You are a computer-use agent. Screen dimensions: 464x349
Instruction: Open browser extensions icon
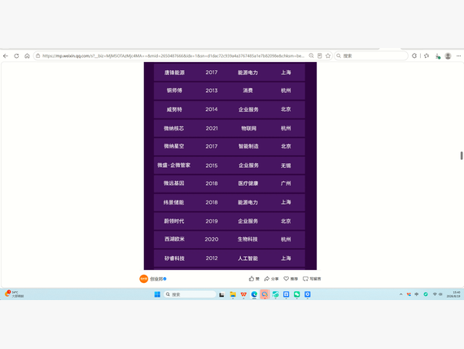pyautogui.click(x=414, y=55)
